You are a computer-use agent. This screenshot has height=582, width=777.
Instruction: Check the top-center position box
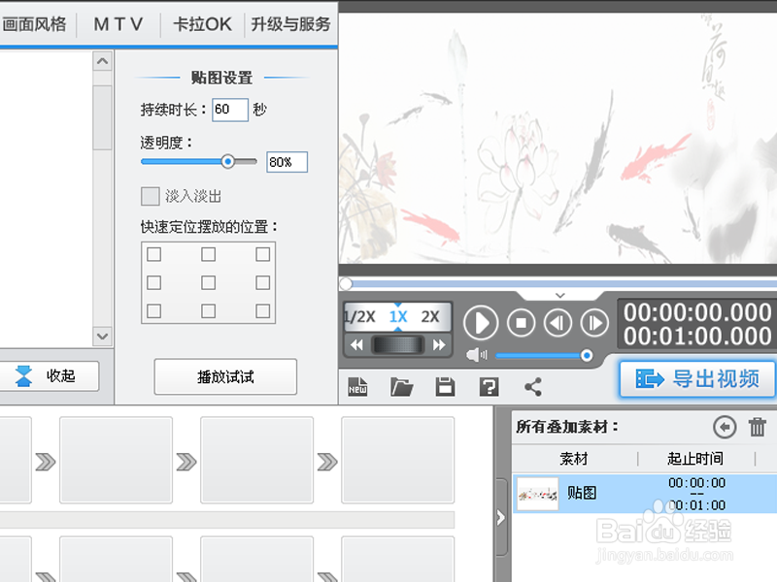208,254
